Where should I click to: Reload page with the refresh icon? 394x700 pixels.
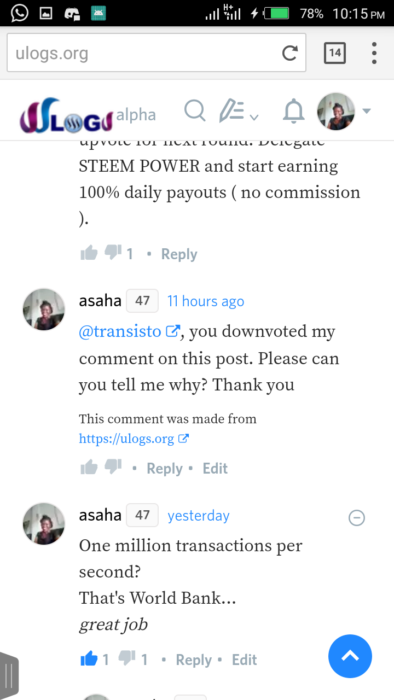click(289, 53)
